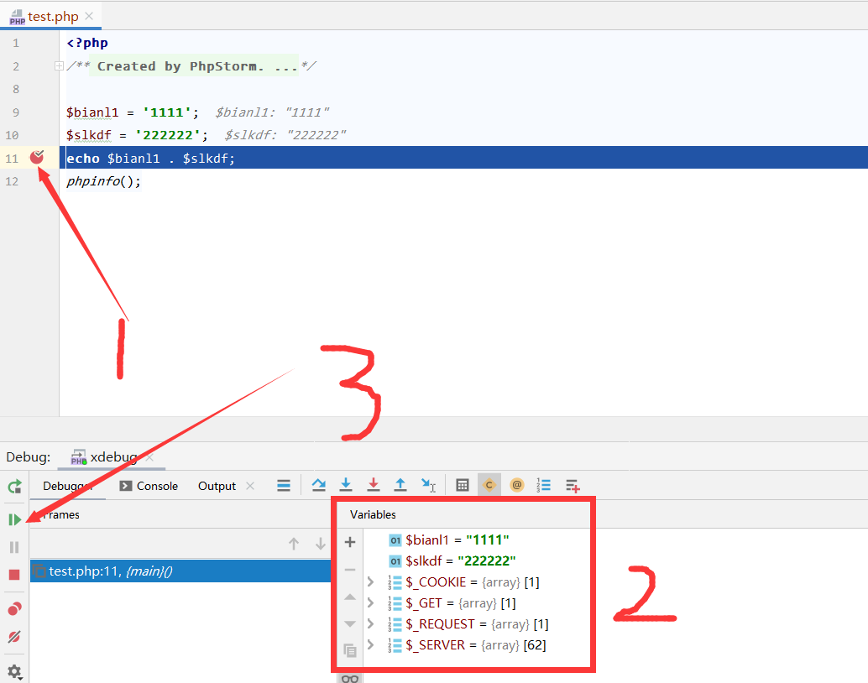Switch to the Console tab
The image size is (868, 683).
pos(149,486)
